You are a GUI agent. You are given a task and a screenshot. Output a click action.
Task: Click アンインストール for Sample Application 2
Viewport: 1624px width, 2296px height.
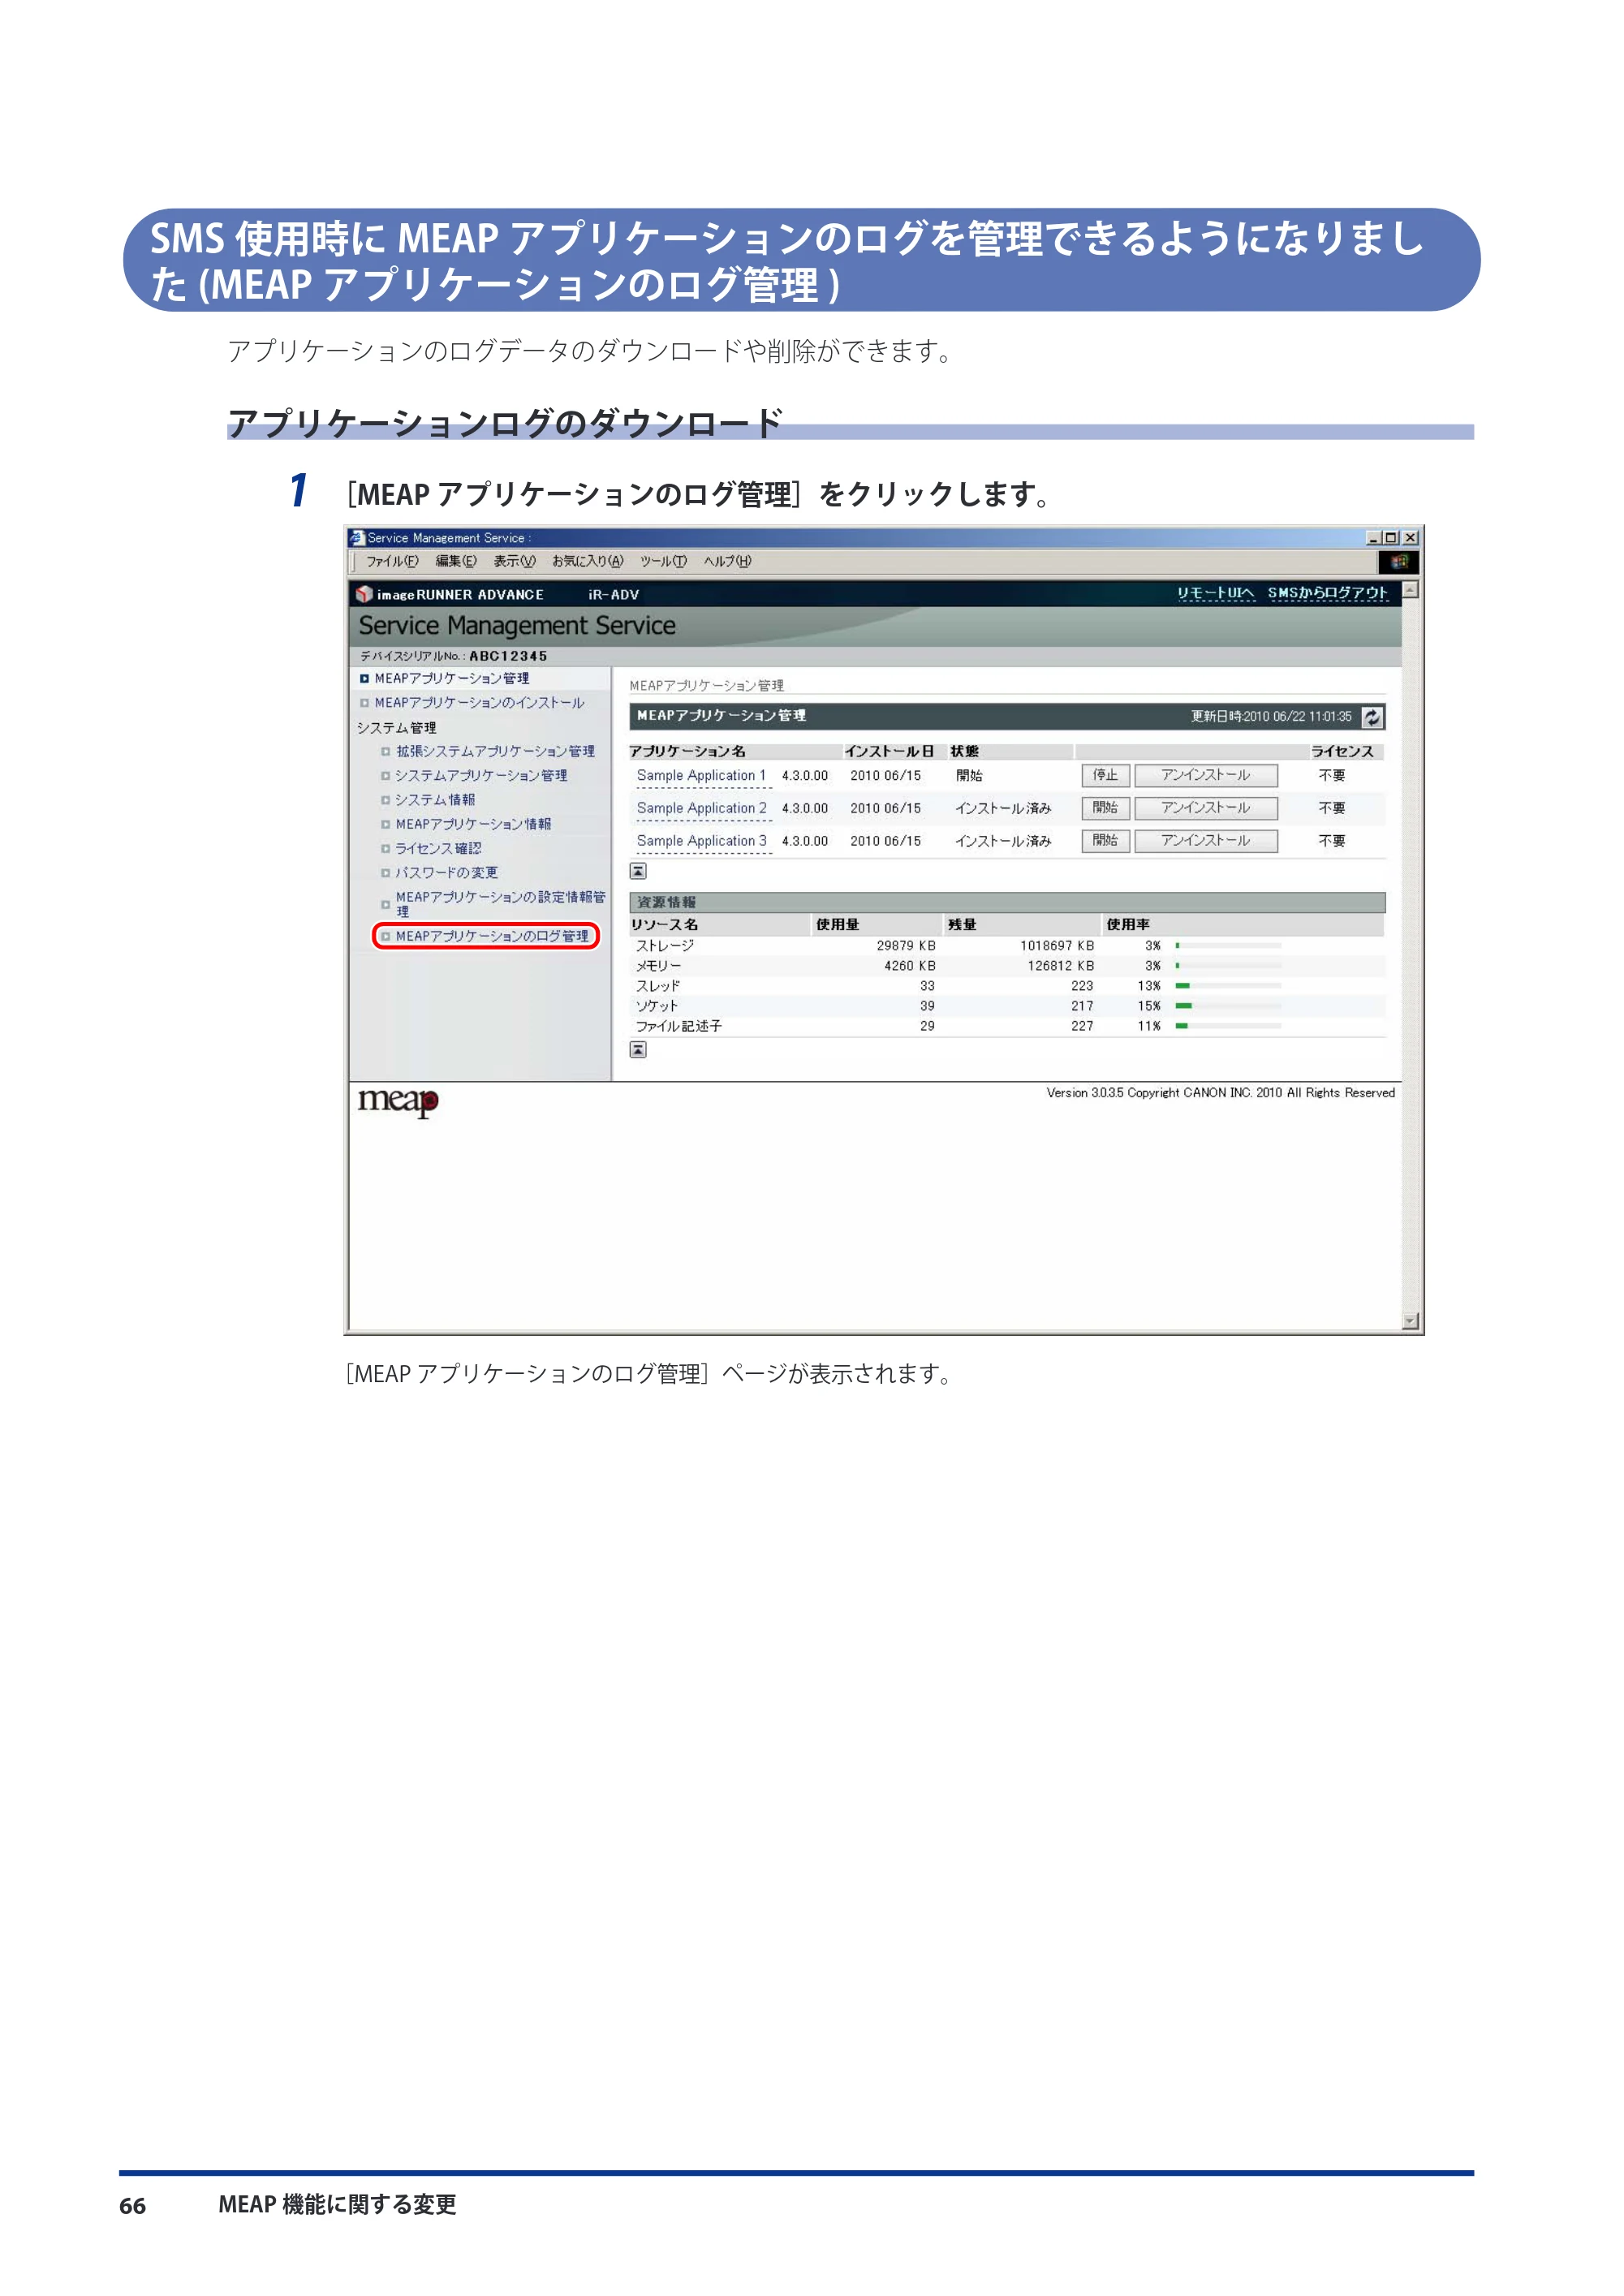coord(1206,808)
